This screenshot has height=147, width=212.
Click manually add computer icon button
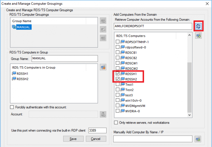[198, 139]
